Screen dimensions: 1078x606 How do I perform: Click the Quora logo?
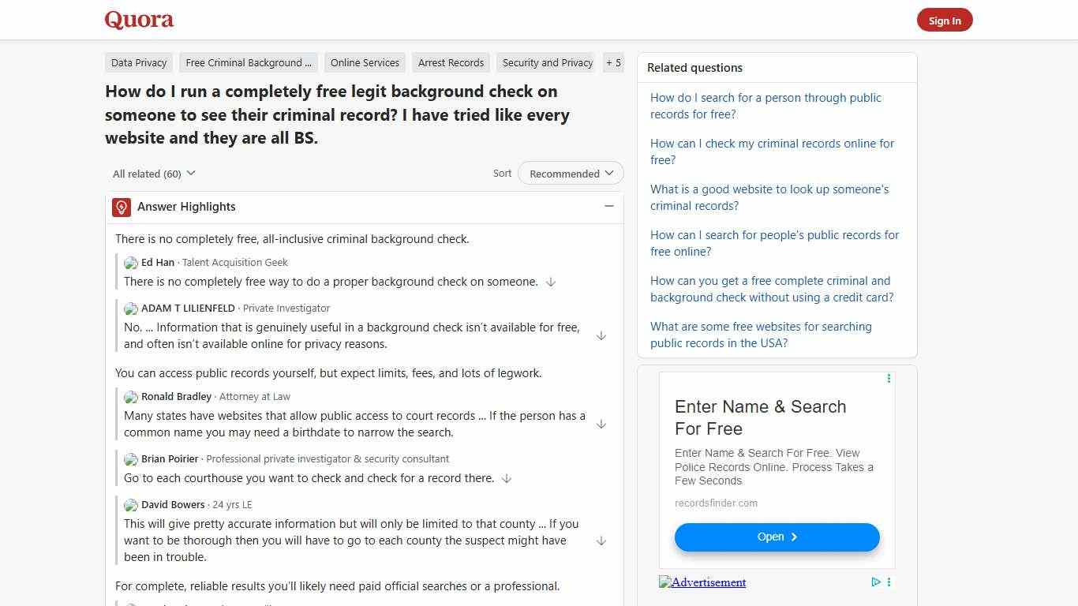139,19
